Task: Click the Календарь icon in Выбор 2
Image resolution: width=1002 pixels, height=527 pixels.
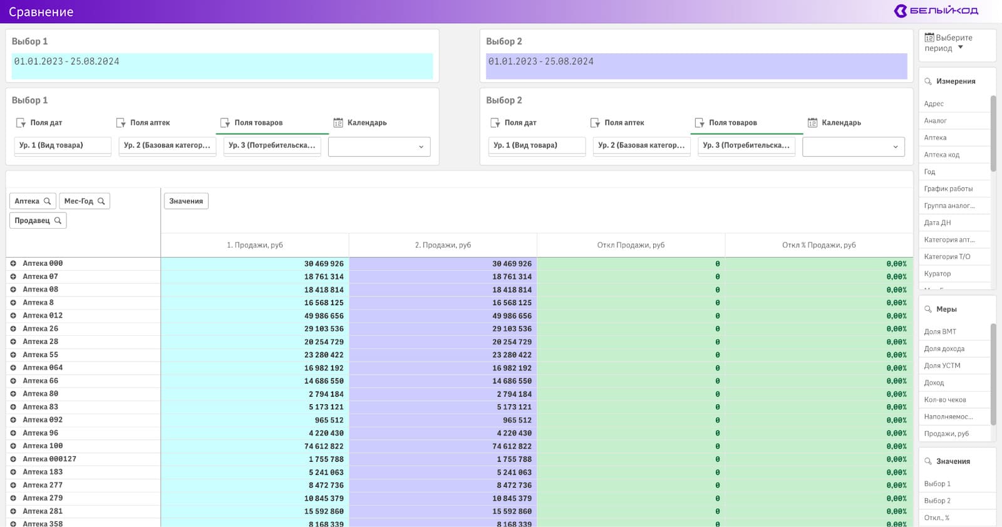Action: [812, 123]
